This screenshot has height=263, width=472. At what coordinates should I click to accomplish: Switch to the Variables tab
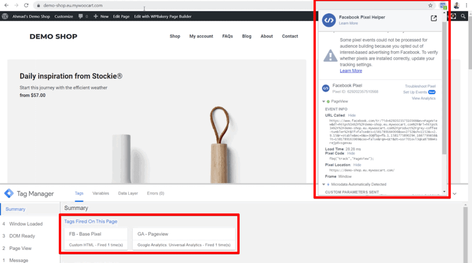point(100,193)
